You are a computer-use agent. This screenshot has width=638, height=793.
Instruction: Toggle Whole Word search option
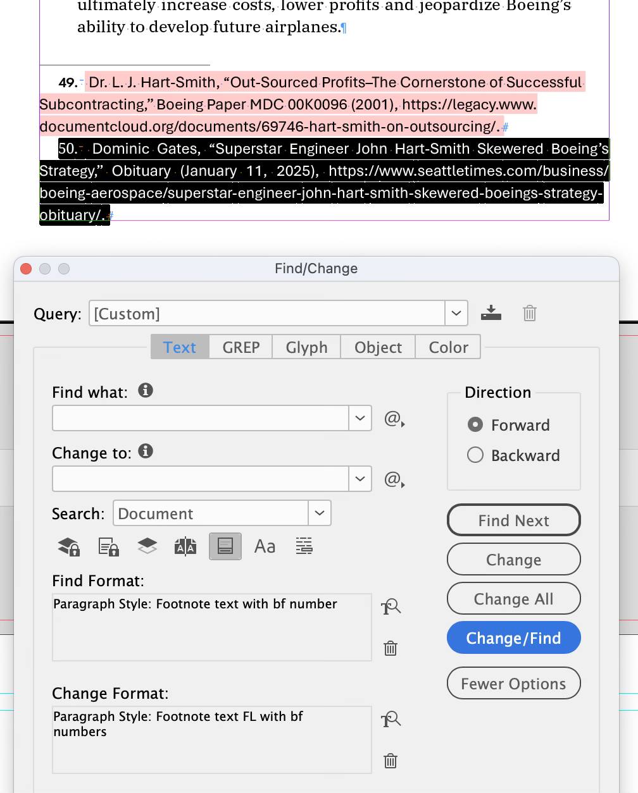pos(304,546)
